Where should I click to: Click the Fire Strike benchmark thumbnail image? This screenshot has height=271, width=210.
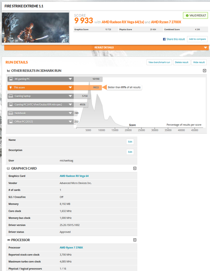coord(35,27)
